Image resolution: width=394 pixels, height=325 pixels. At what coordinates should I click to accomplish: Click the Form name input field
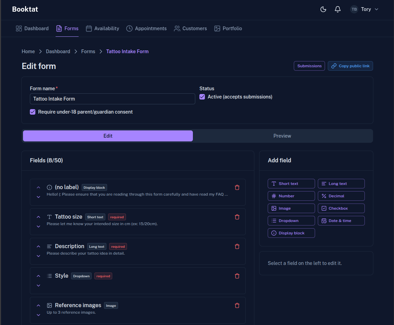113,99
